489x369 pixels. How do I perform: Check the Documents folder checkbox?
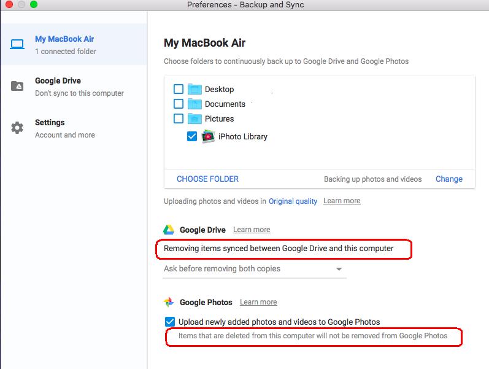[x=179, y=104]
